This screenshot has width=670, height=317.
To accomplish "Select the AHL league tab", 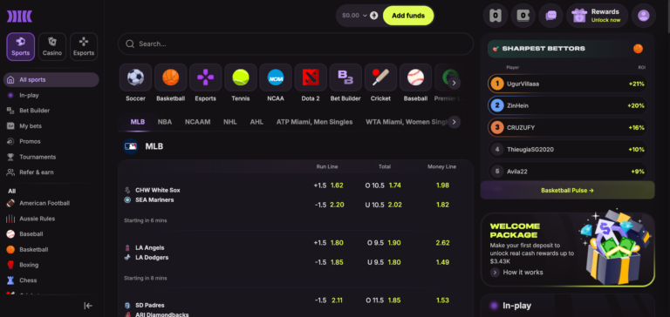I will tap(256, 122).
